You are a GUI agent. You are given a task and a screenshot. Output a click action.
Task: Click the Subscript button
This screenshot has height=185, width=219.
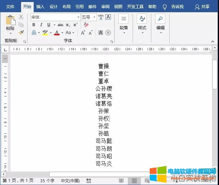click(68, 25)
